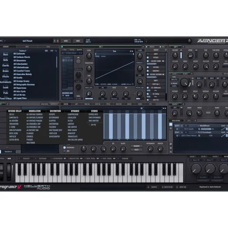Click the NOTE FILTER button at bottom
This screenshot has width=228, height=228.
167,187
